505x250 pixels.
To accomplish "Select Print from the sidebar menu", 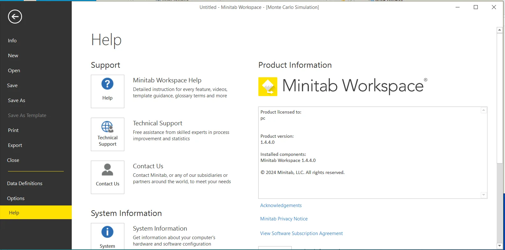I will pos(13,130).
